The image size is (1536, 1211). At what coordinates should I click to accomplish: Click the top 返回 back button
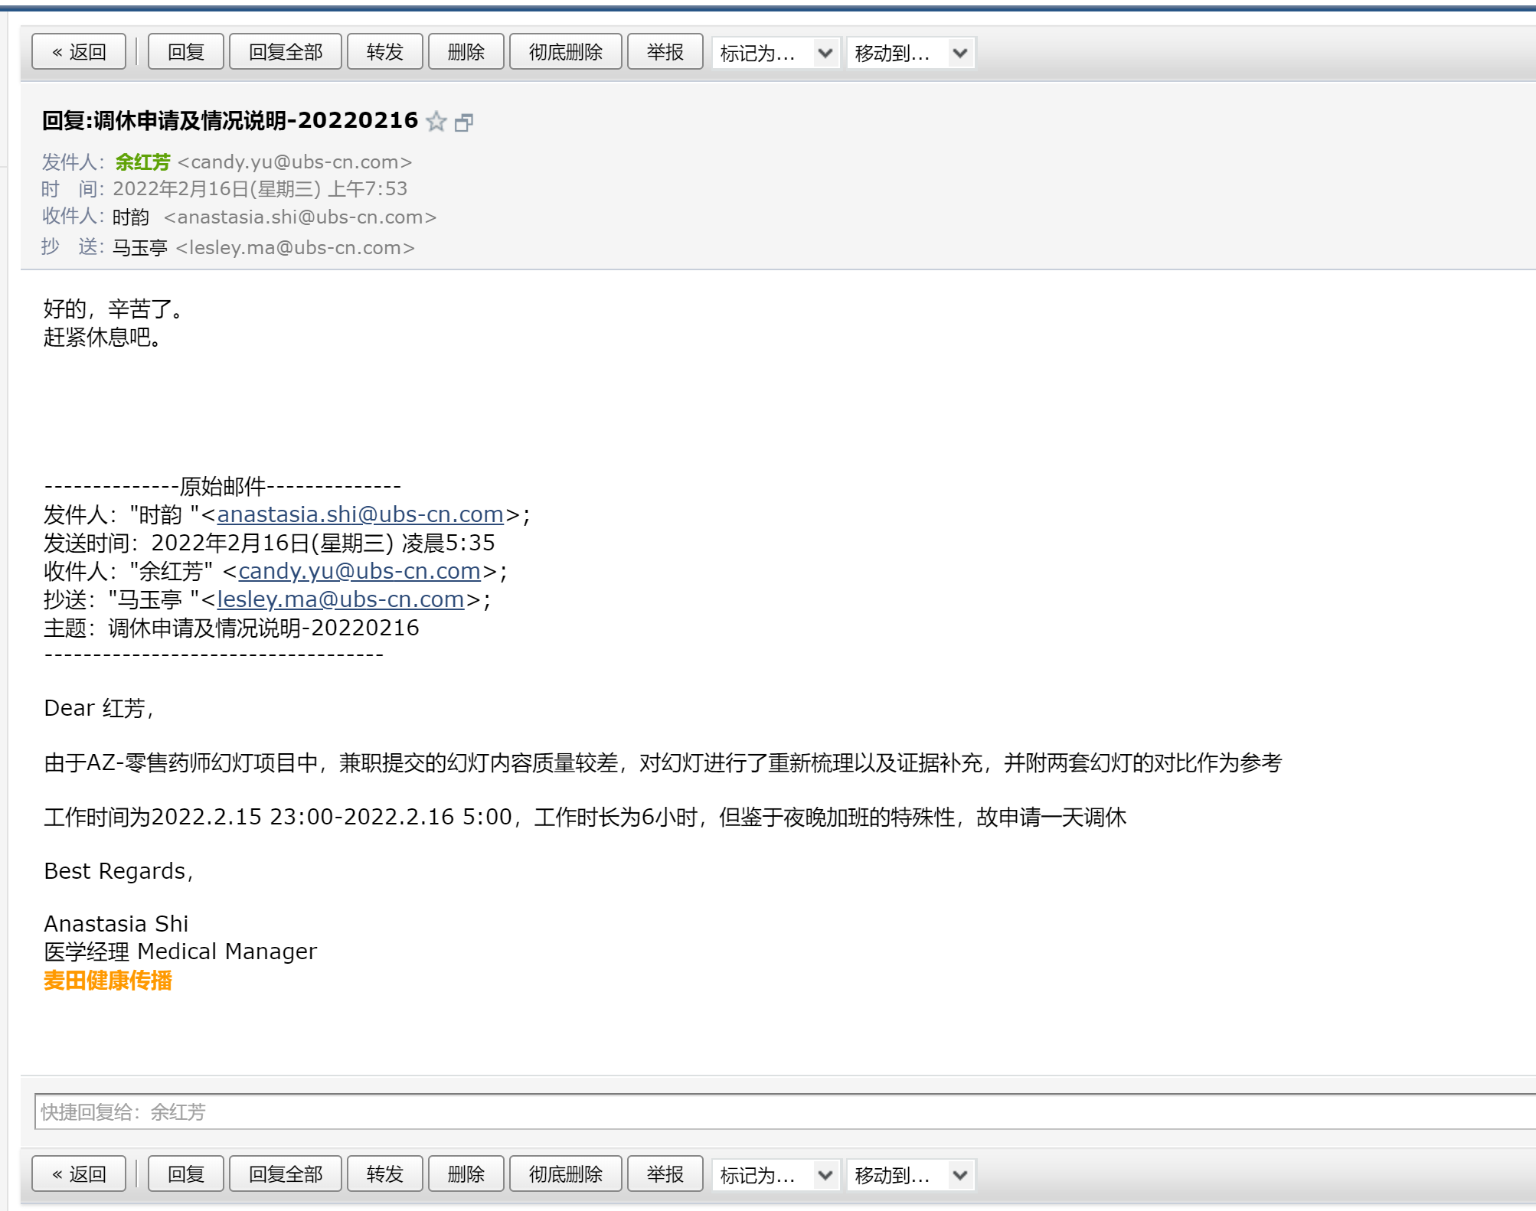pyautogui.click(x=79, y=52)
